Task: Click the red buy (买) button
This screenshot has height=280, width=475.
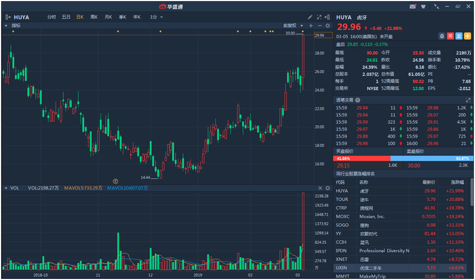Action: tap(450, 36)
